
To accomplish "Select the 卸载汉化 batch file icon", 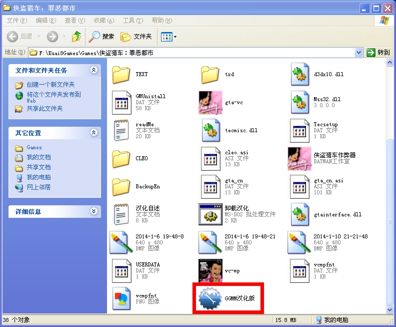I will (x=210, y=214).
